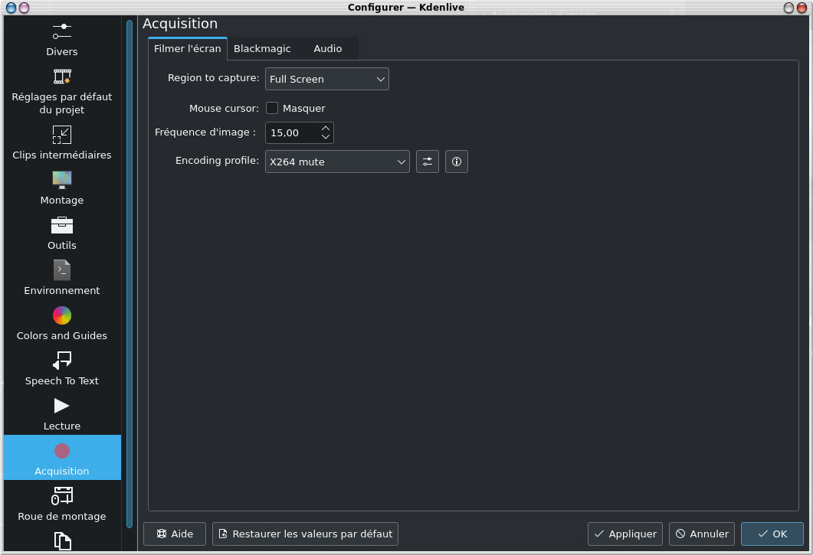This screenshot has width=813, height=555.
Task: Open the Divers settings category
Action: point(62,40)
